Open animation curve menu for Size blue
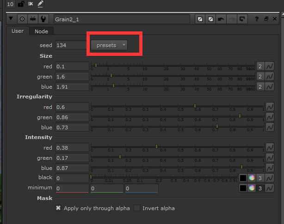The image size is (284, 224). click(x=270, y=87)
